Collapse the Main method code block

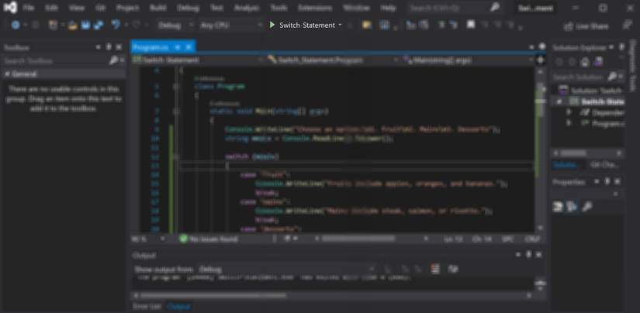click(x=176, y=111)
